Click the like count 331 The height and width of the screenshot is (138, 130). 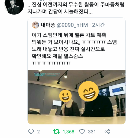(x=92, y=132)
